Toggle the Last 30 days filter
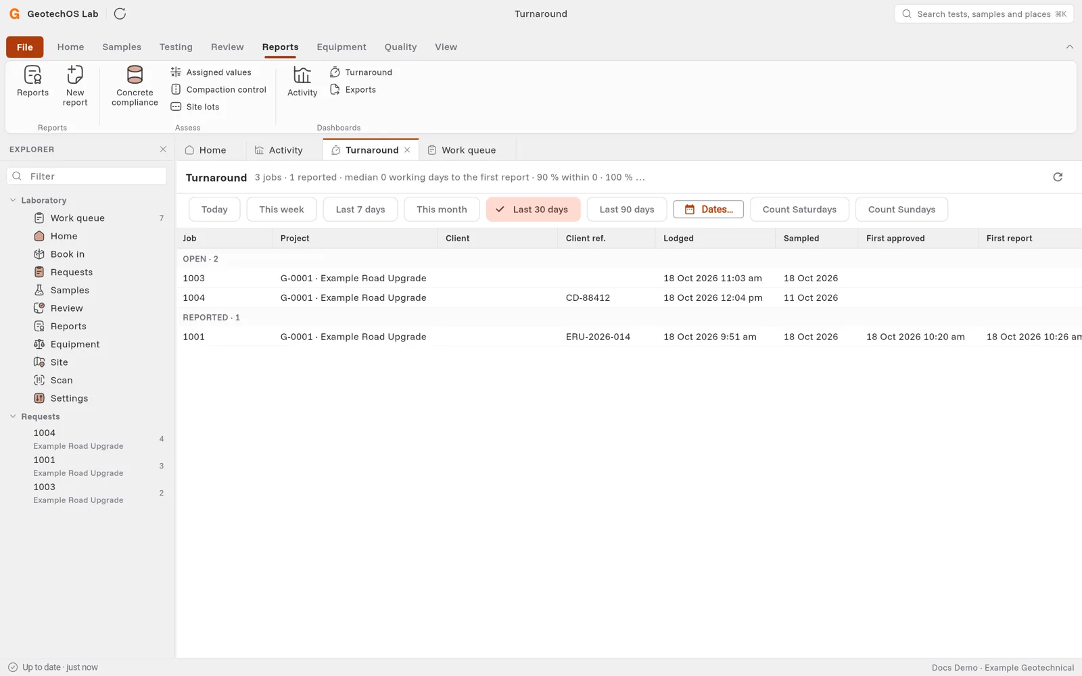Screen dimensions: 1082x676 tap(533, 210)
